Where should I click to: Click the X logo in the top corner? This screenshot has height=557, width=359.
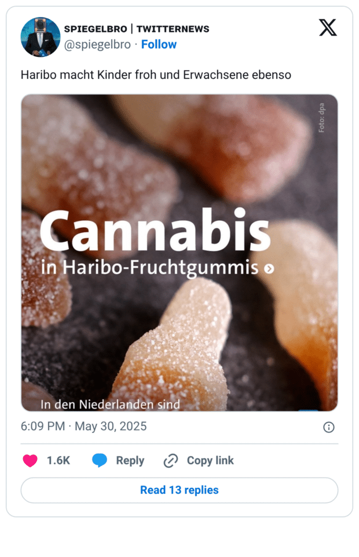pos(328,27)
